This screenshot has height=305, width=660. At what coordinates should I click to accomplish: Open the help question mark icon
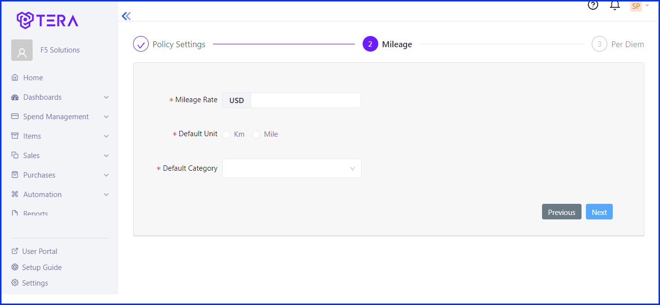[x=593, y=5]
